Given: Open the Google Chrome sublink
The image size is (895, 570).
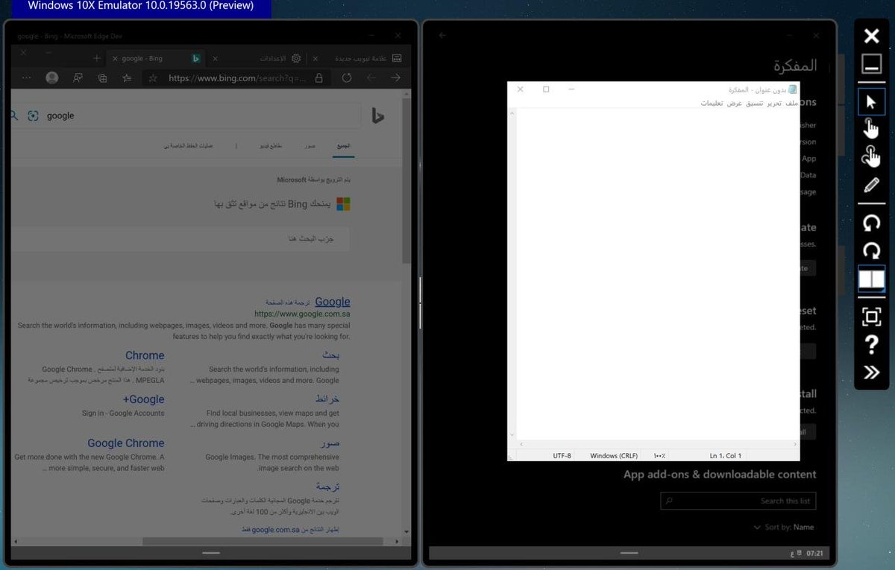Looking at the screenshot, I should [125, 443].
